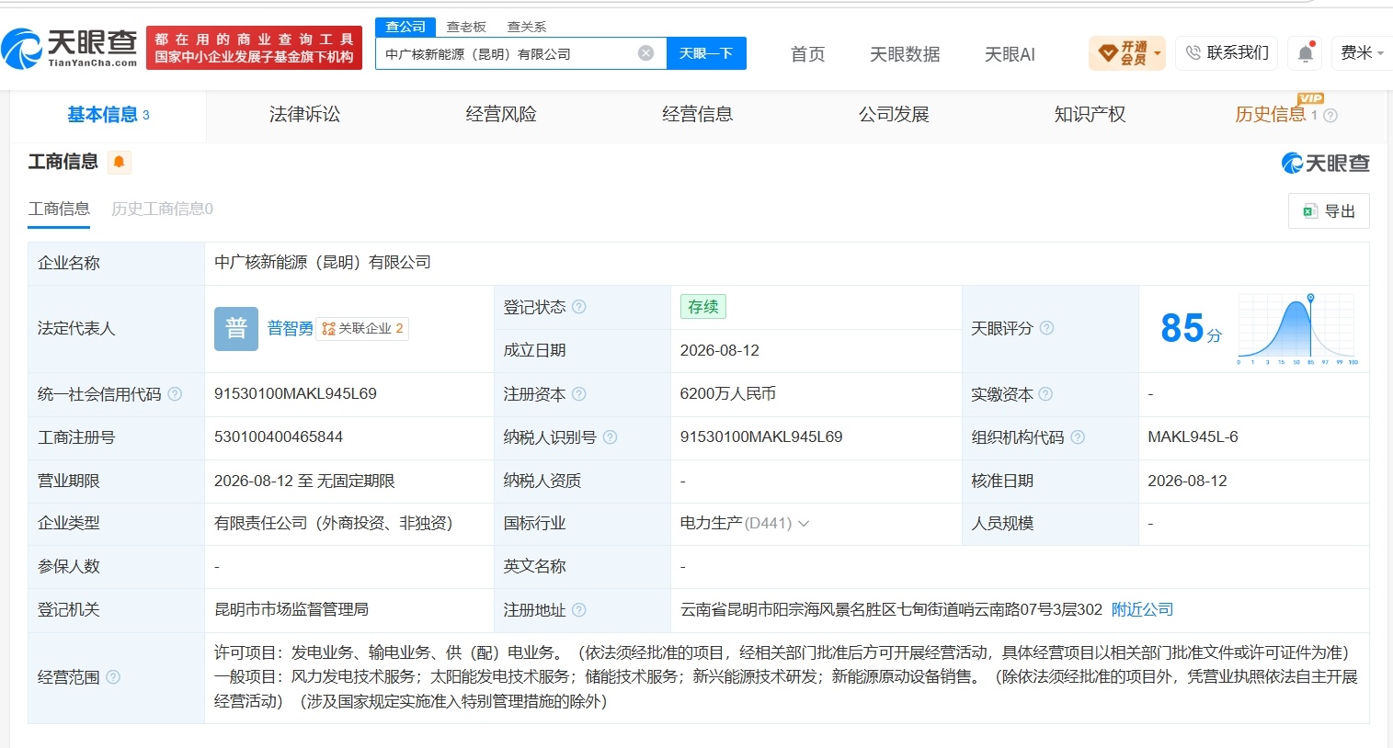Viewport: 1393px width, 748px height.
Task: Expand the 电力生产 (D441) industry chevron
Action: tap(804, 524)
